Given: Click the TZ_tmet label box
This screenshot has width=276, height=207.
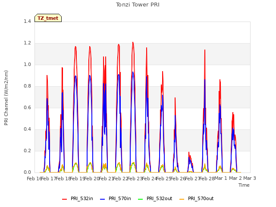Looking at the screenshot, I should tap(48, 18).
